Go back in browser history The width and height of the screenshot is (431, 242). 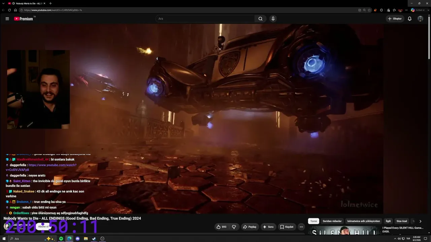(3, 10)
